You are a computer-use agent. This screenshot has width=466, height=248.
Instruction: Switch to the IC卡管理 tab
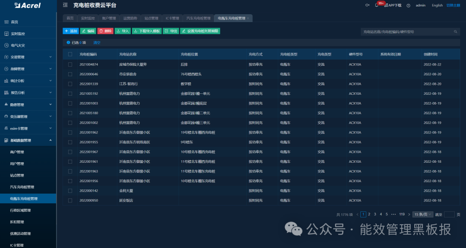click(x=172, y=18)
